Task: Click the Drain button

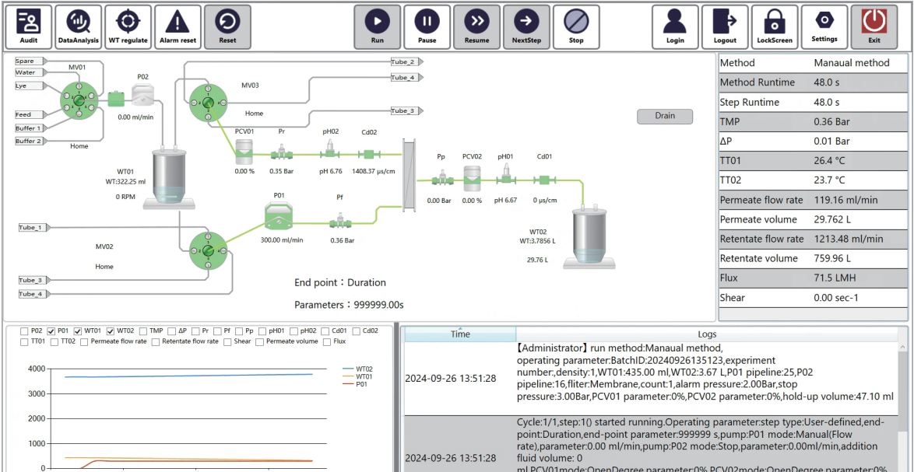Action: coord(664,116)
